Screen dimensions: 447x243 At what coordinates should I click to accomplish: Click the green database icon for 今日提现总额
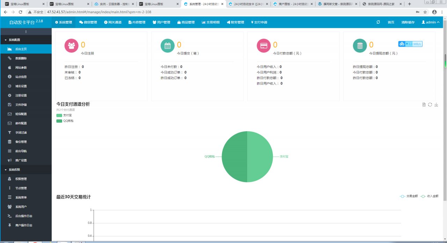pos(360,46)
